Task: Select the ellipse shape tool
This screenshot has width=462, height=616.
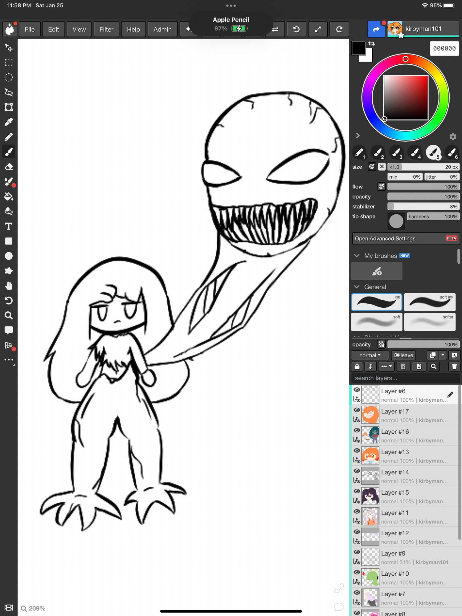Action: (x=9, y=256)
